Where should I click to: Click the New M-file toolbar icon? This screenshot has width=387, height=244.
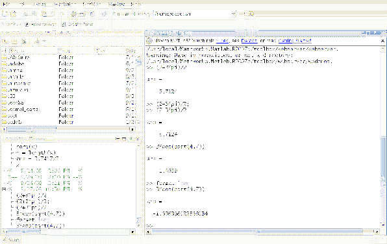pyautogui.click(x=5, y=14)
